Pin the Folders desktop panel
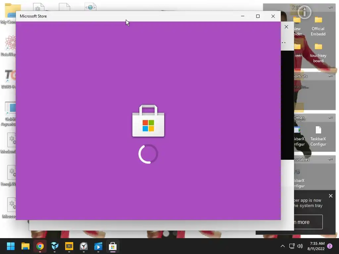The image size is (339, 254). [x=330, y=7]
